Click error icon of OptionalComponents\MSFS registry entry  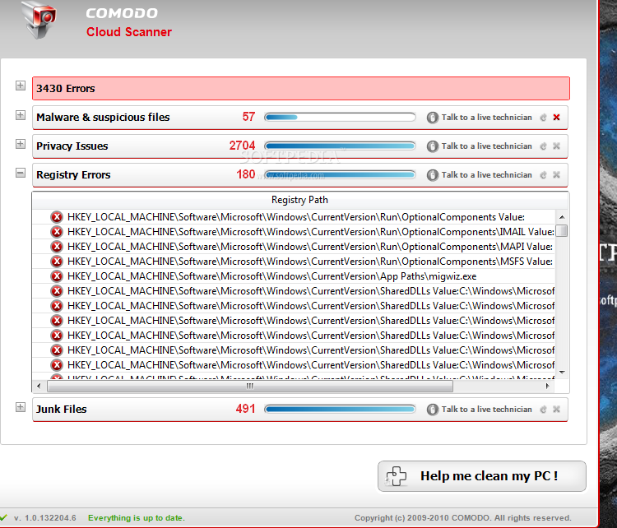click(x=57, y=262)
